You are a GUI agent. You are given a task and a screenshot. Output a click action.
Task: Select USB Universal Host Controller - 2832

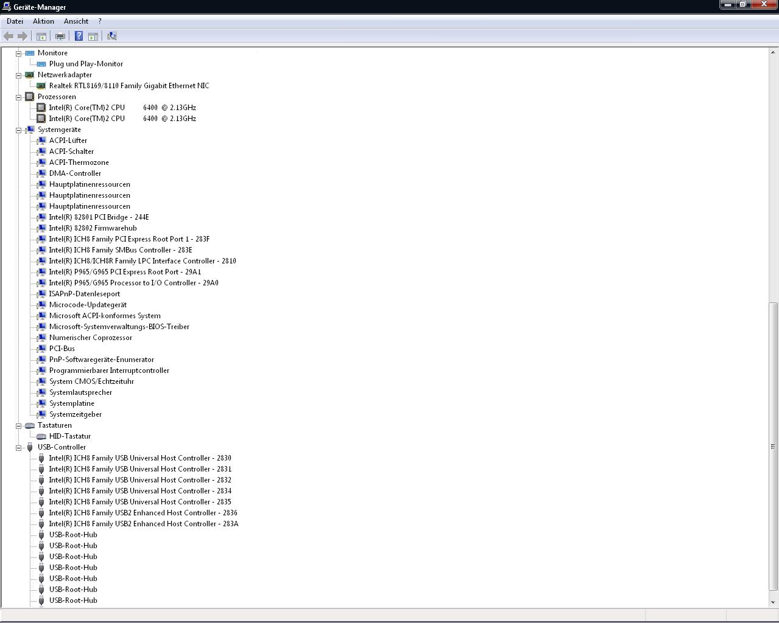coord(140,480)
